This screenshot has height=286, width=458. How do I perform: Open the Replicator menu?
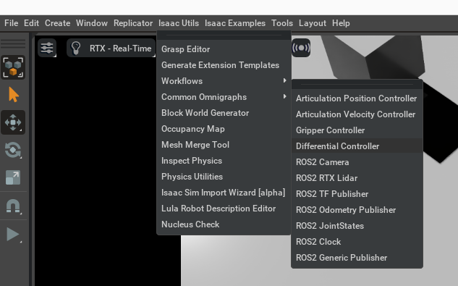(133, 23)
